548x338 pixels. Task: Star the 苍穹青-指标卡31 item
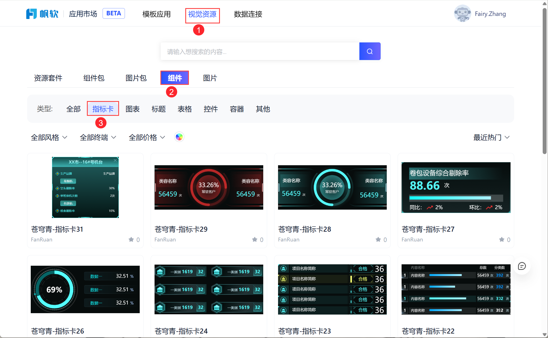point(131,239)
